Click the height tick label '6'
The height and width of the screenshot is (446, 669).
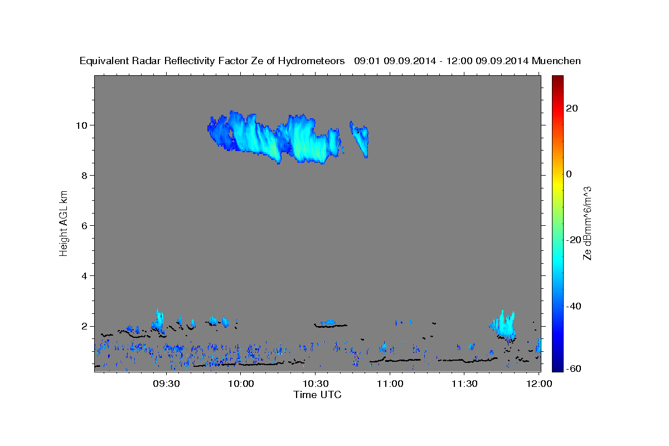click(85, 225)
